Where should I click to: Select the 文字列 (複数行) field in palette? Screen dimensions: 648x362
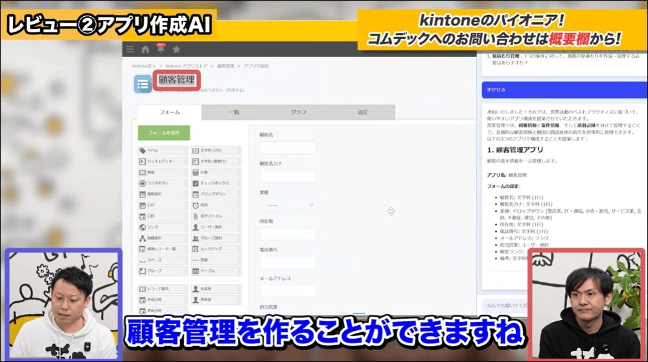(216, 161)
